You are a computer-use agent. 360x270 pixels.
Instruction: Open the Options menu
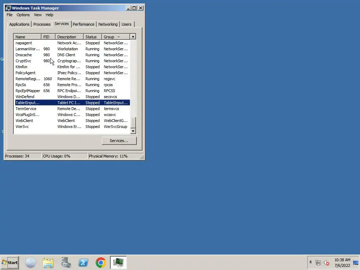tap(23, 15)
